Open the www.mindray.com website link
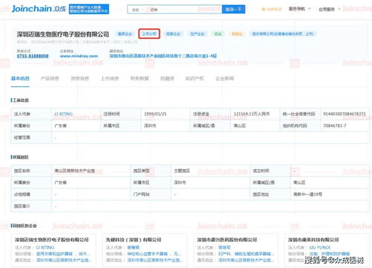Screen dimensions: 372x268 pos(79,56)
